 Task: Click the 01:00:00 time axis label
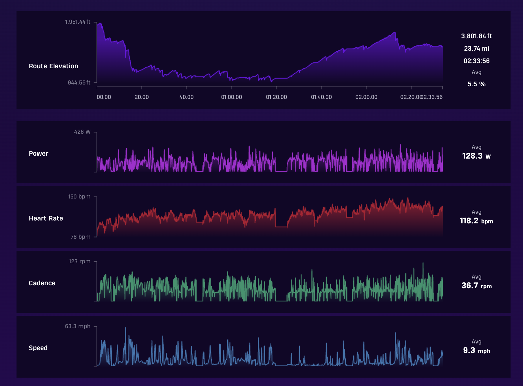tap(231, 97)
